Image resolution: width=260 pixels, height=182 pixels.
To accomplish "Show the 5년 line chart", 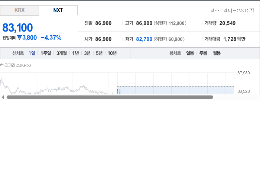I will 99,53.
